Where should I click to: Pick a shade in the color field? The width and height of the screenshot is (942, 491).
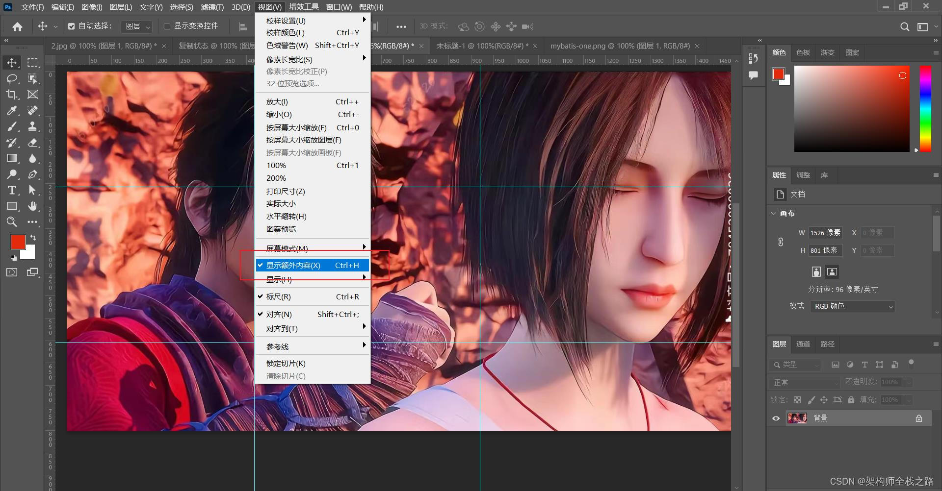[852, 109]
